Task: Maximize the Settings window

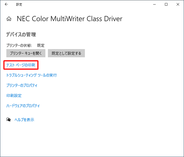Action: [166, 4]
